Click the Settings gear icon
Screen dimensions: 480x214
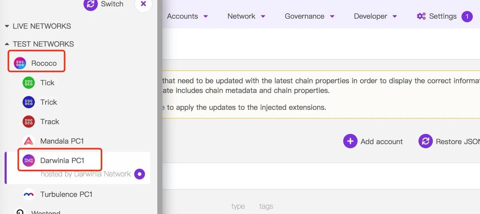421,16
